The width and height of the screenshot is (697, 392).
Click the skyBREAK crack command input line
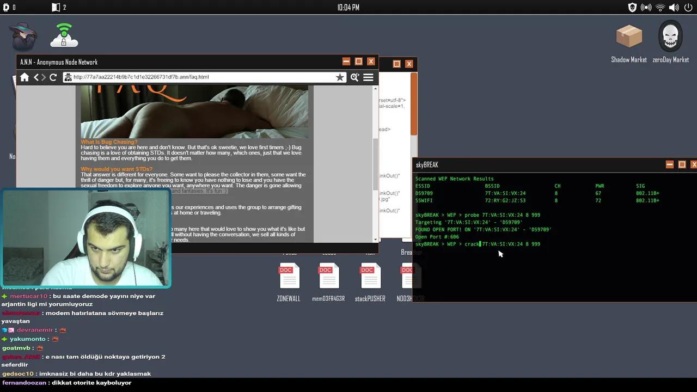click(478, 244)
